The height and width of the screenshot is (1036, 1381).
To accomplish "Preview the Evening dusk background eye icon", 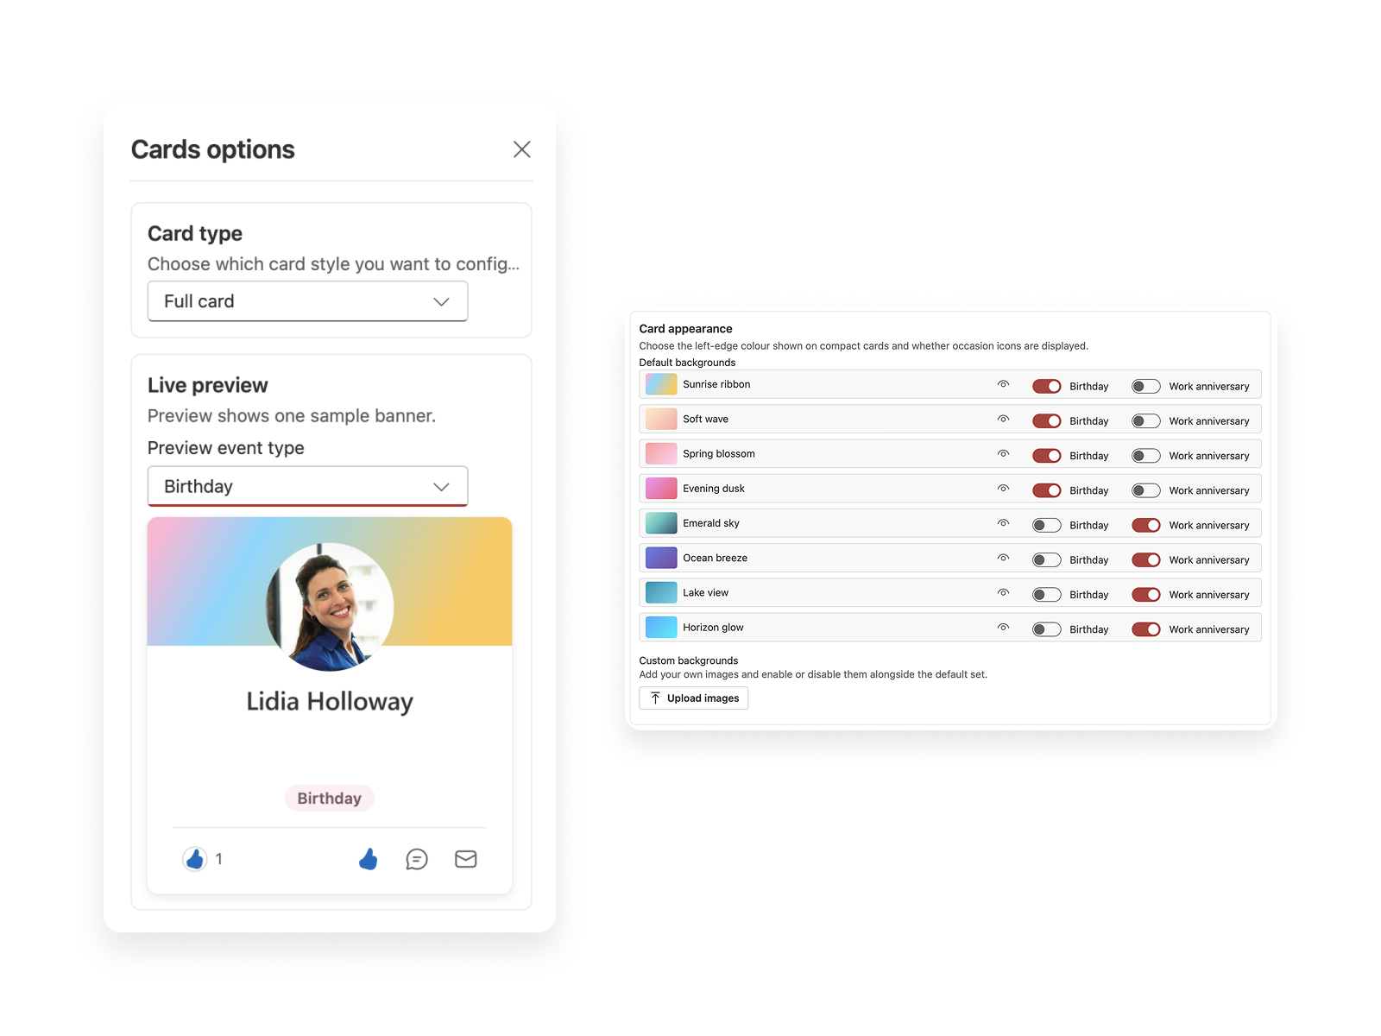I will tap(1003, 488).
